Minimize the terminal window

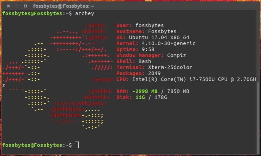pyautogui.click(x=16, y=6)
